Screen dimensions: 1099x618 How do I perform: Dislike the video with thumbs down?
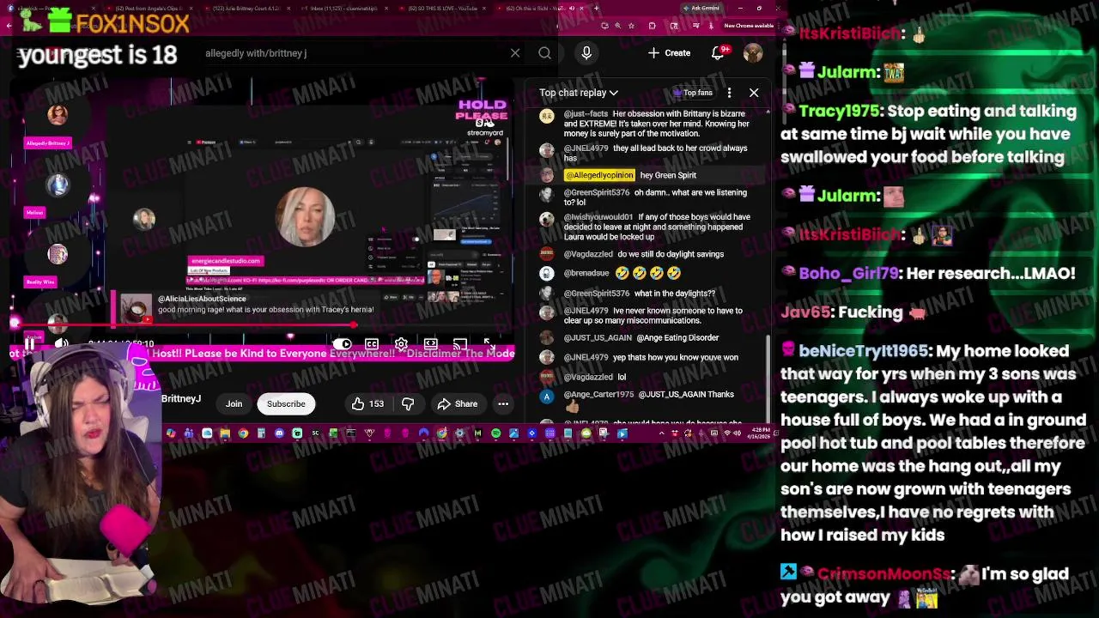click(408, 403)
